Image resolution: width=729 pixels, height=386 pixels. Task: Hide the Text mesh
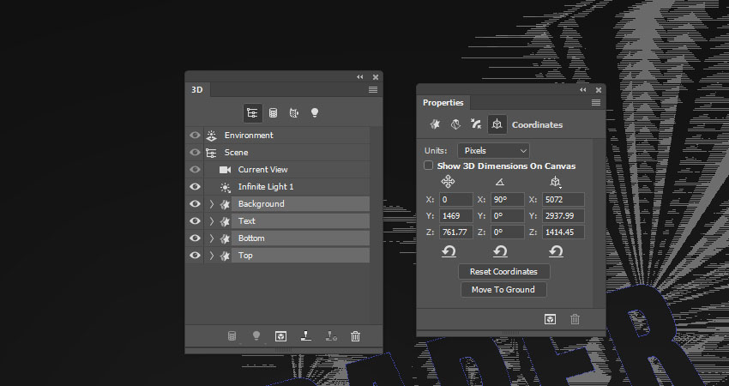[x=195, y=221]
